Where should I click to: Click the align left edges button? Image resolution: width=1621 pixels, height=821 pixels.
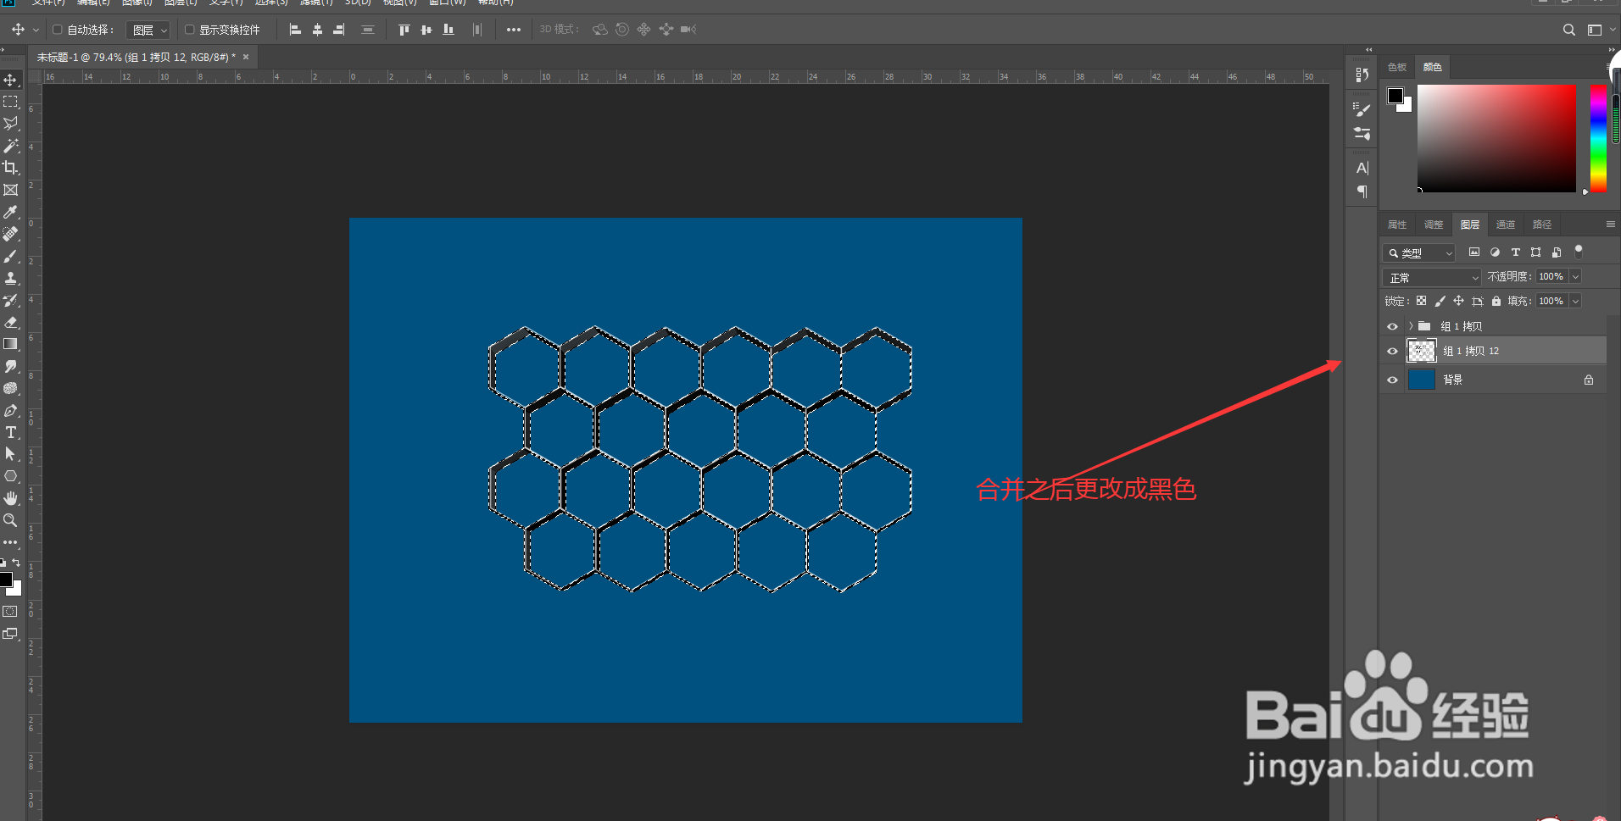295,30
